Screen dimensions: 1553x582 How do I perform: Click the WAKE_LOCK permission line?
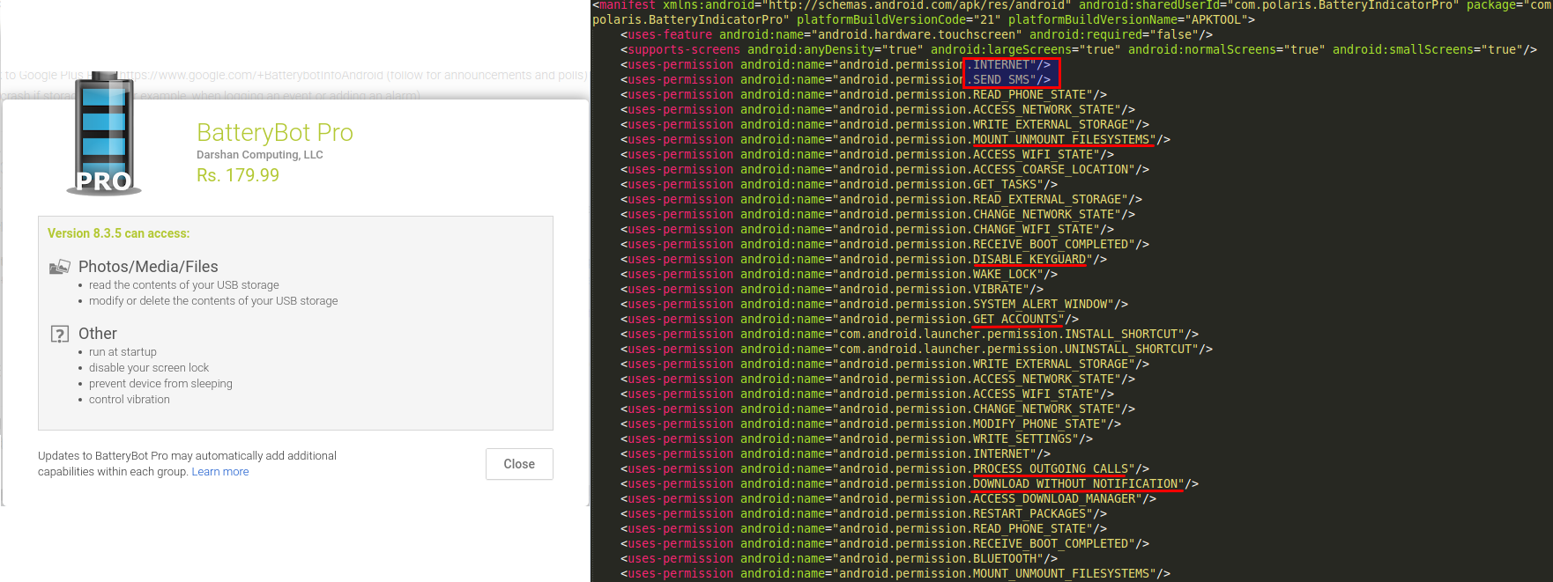[839, 275]
